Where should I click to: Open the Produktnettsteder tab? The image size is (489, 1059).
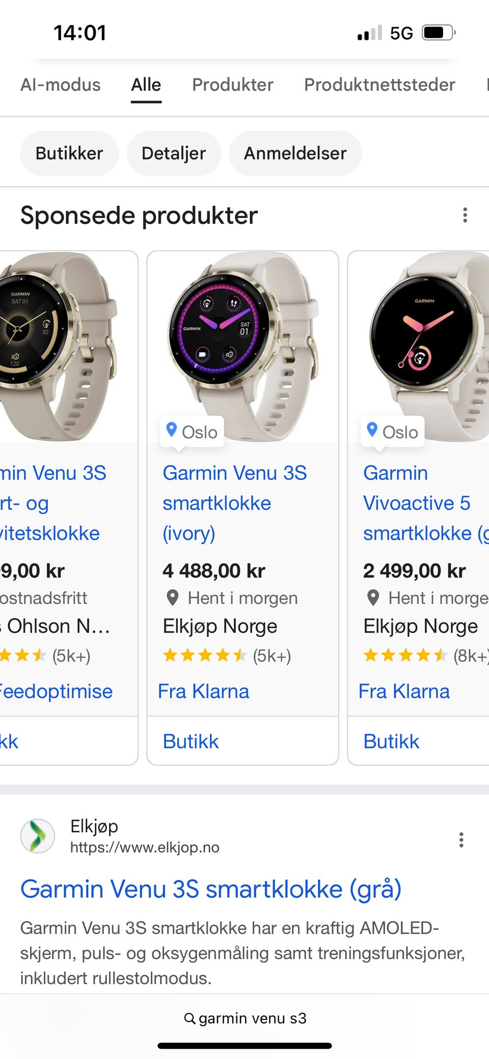tap(379, 85)
